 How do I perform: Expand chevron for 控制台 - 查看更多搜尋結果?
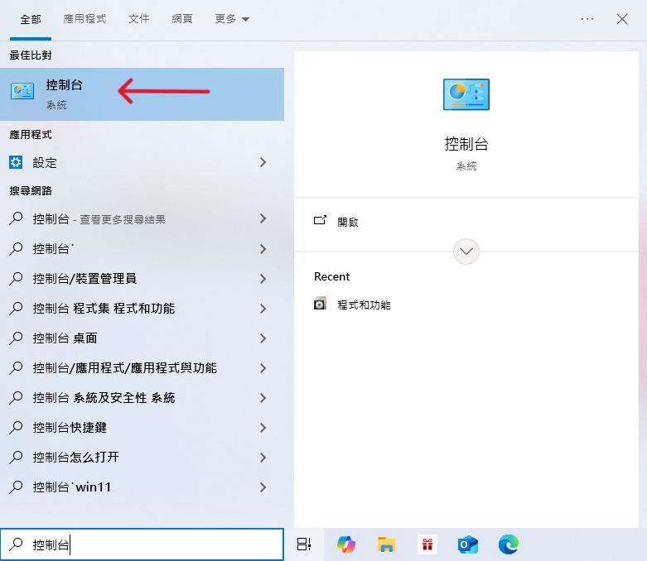[x=263, y=218]
